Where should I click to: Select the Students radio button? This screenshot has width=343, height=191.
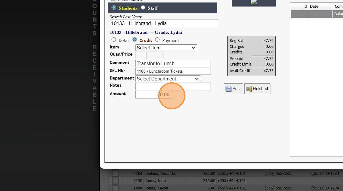pos(113,8)
